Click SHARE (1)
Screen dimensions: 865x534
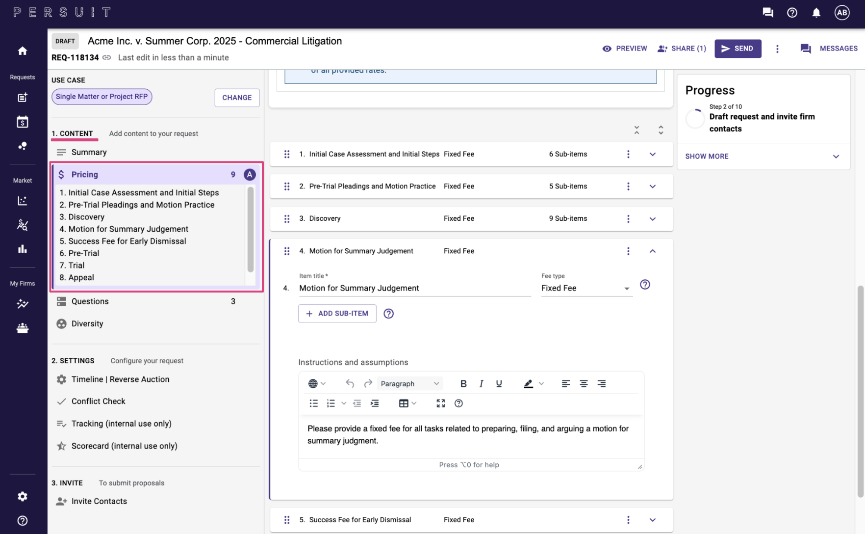682,49
